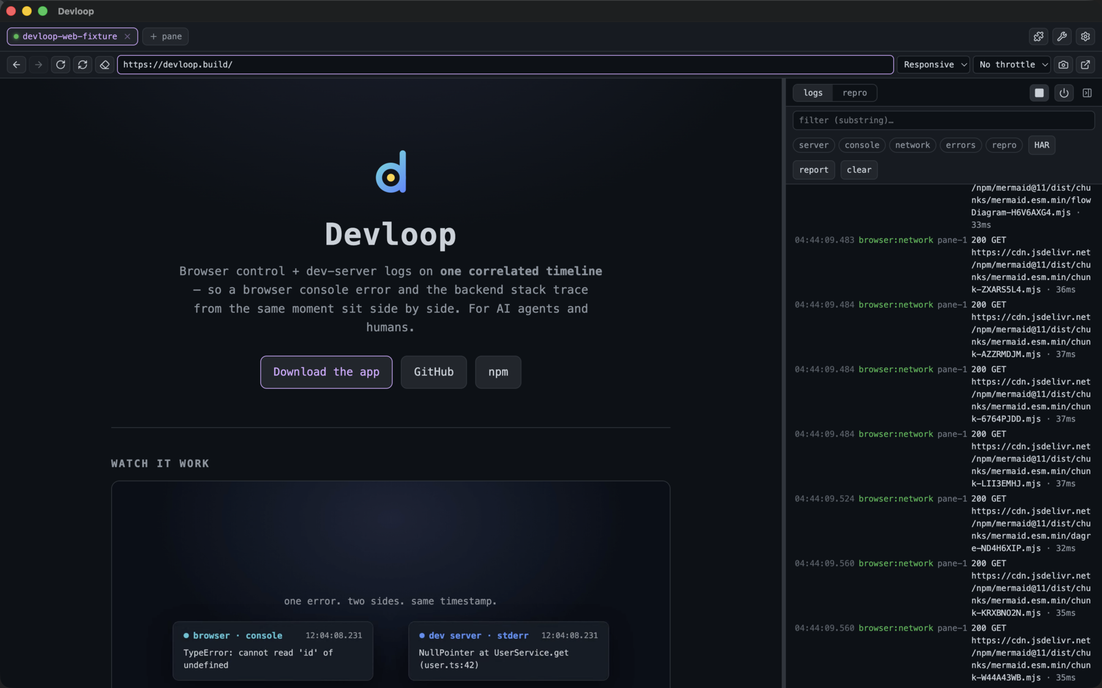Click the Devloop 'd' logo image

(x=391, y=172)
